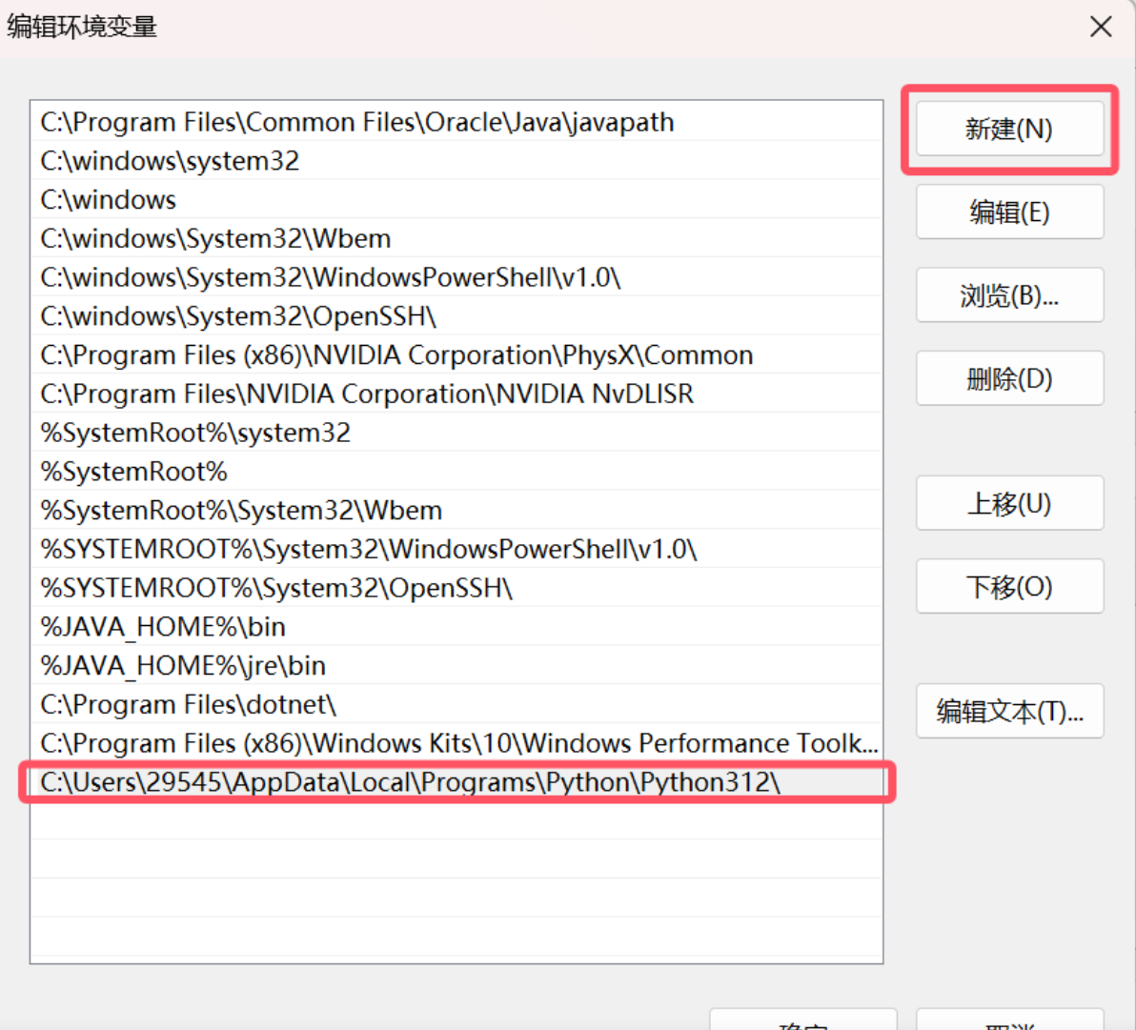
Task: Select the C:\windows\system32 entry
Action: pyautogui.click(x=170, y=161)
